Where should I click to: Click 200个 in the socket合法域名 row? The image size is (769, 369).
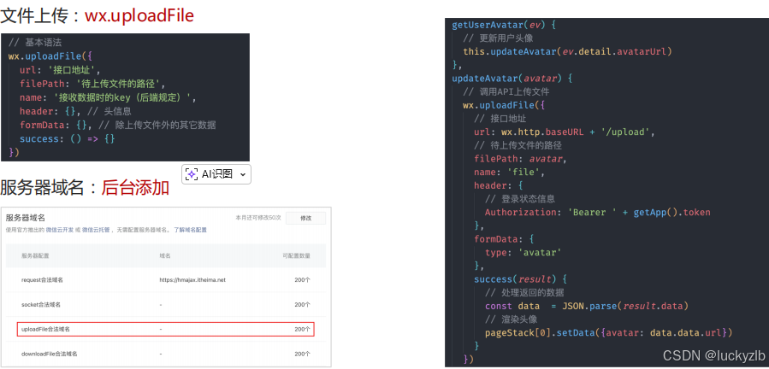coord(302,304)
